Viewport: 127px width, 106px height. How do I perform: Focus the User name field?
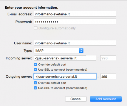tap(75, 43)
